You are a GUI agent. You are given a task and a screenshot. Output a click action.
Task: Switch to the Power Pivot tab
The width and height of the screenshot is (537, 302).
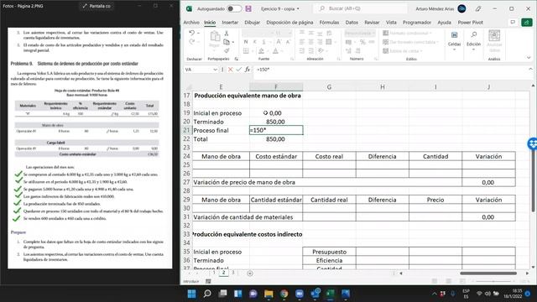(470, 23)
